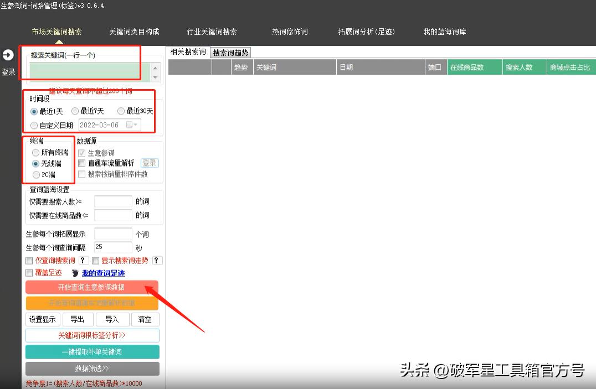This screenshot has height=389, width=596.
Task: Click the 生参每个词查询间隔 input showing 25
Action: [112, 247]
